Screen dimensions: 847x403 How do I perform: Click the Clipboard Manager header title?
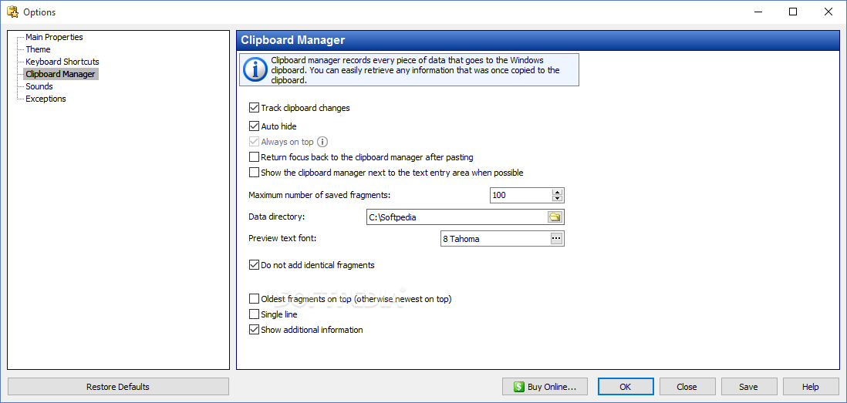tap(293, 40)
